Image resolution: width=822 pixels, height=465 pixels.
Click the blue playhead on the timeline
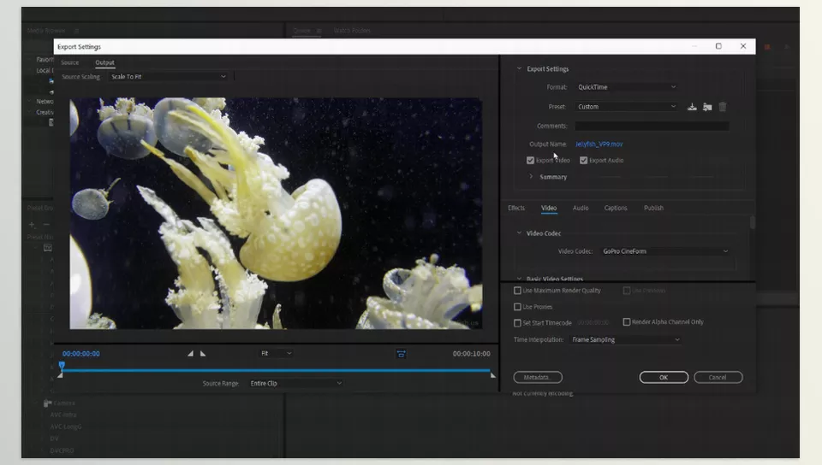pyautogui.click(x=62, y=365)
